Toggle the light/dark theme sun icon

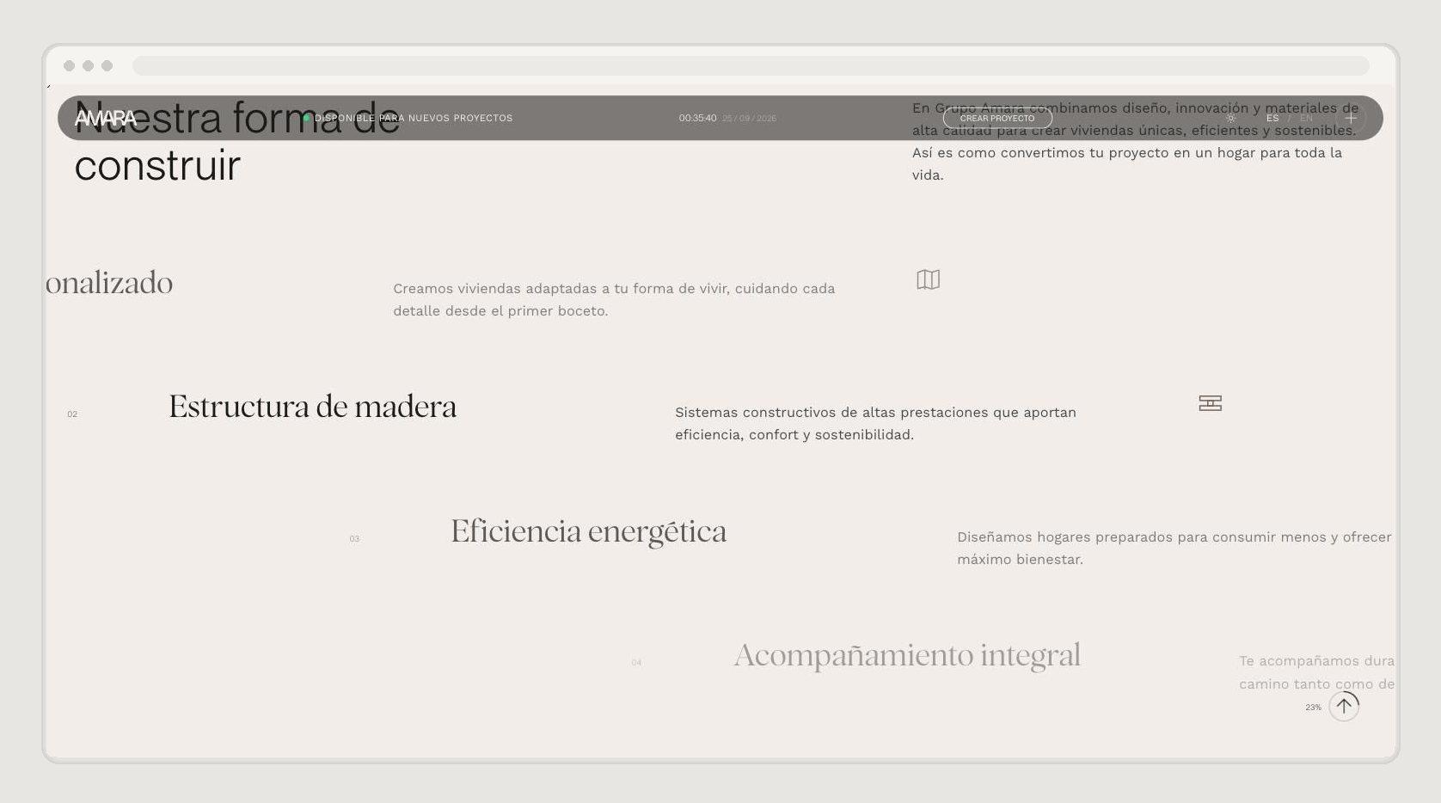[x=1230, y=118]
